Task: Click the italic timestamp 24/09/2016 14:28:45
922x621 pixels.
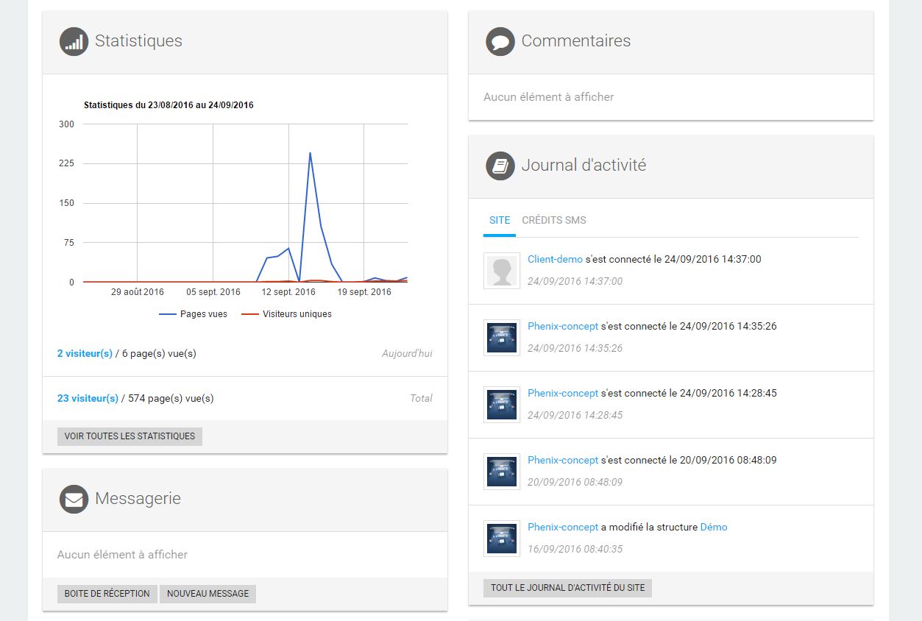Action: (575, 415)
